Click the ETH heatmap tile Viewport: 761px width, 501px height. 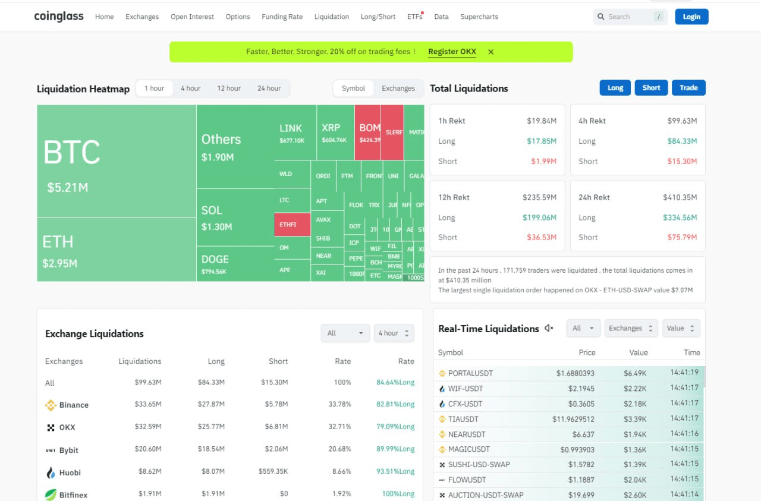tap(117, 250)
